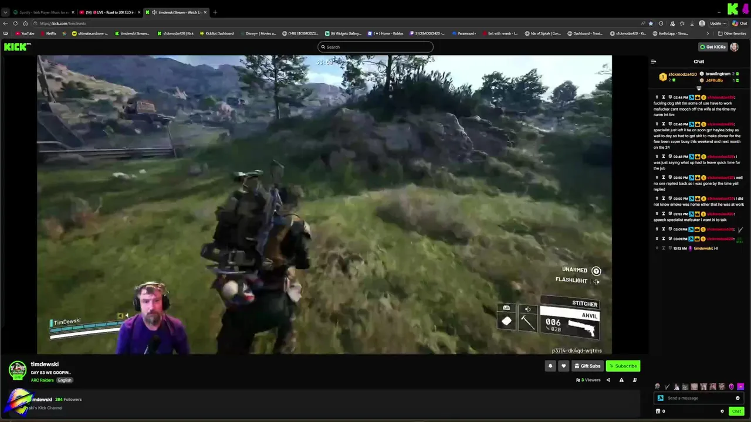Open the user avatar menu next to Get KICKs
Image resolution: width=751 pixels, height=422 pixels.
[735, 47]
